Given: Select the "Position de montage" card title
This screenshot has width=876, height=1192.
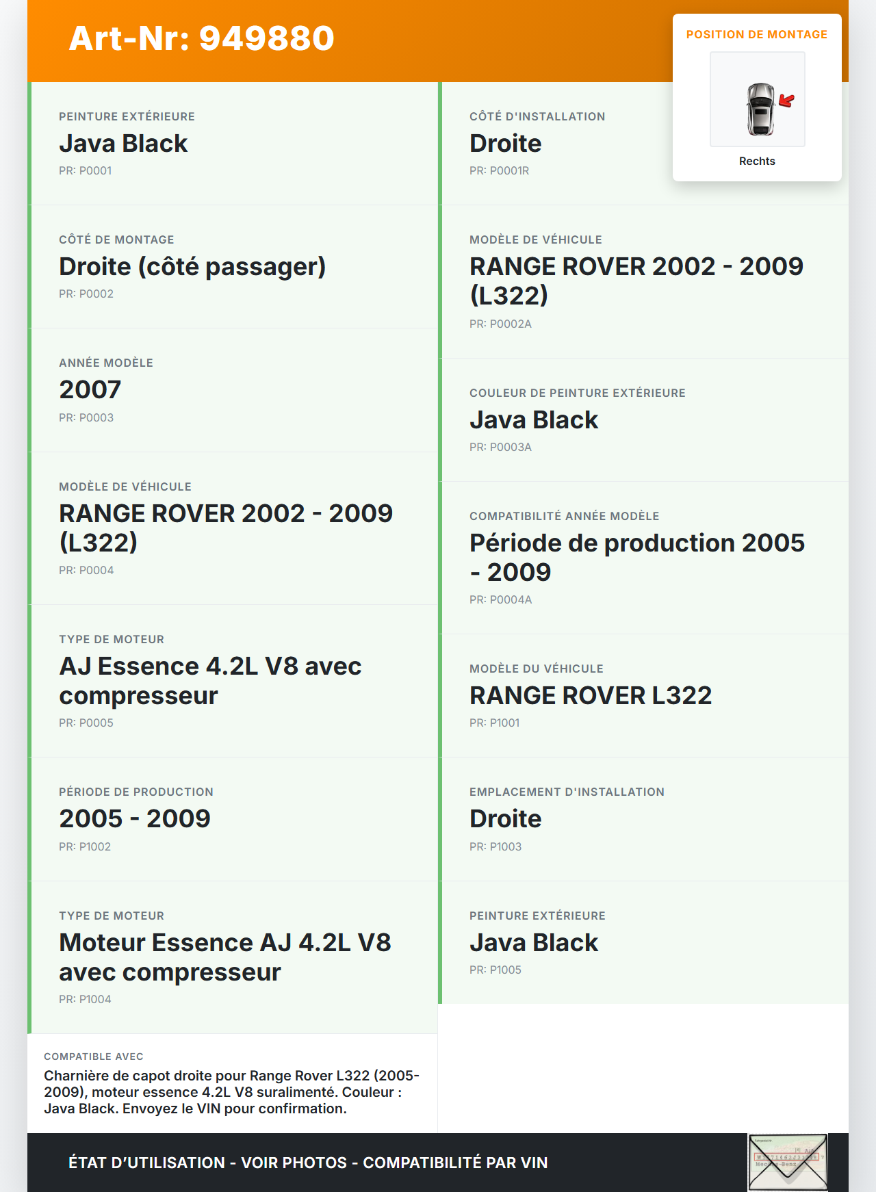Looking at the screenshot, I should coord(757,35).
